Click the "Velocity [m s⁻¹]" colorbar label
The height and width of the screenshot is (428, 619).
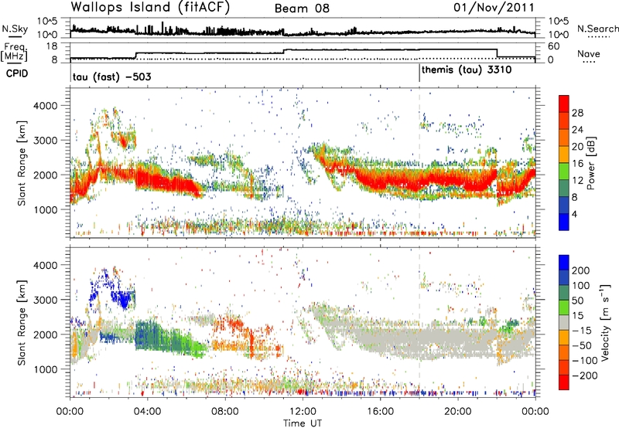coord(604,322)
